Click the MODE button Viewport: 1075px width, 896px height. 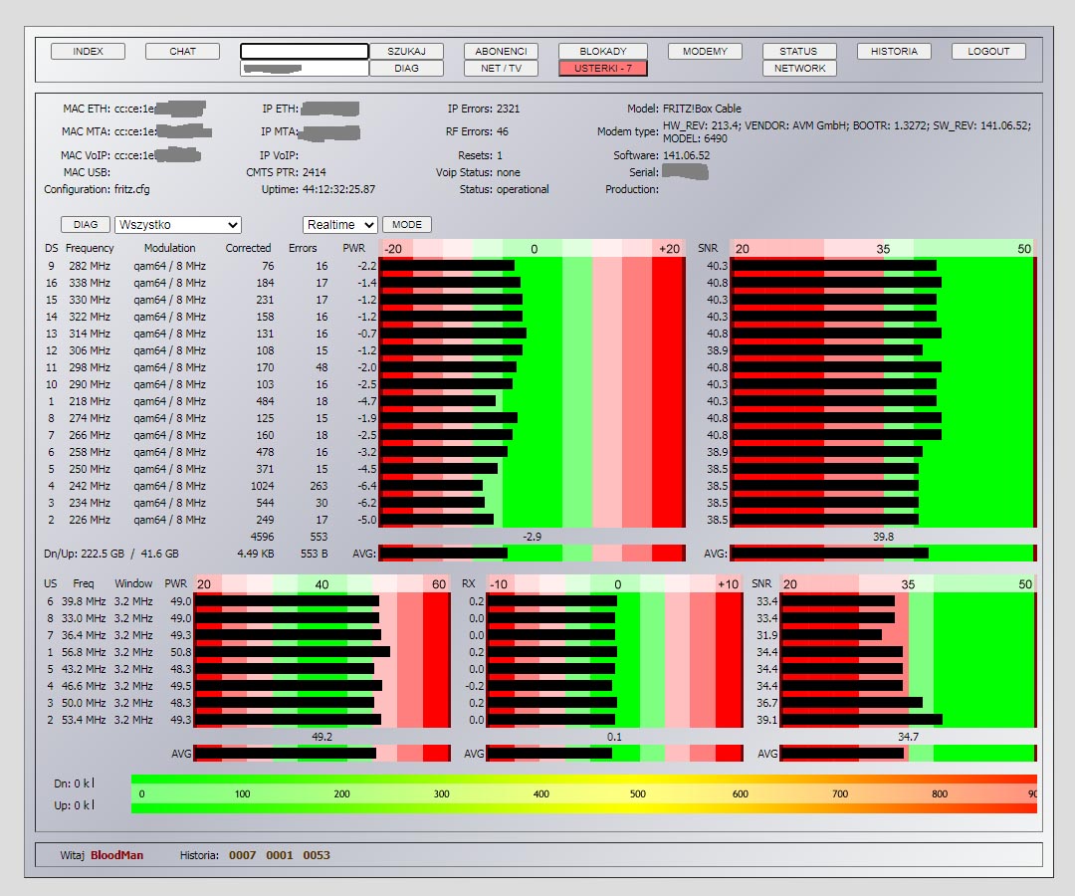[x=406, y=225]
